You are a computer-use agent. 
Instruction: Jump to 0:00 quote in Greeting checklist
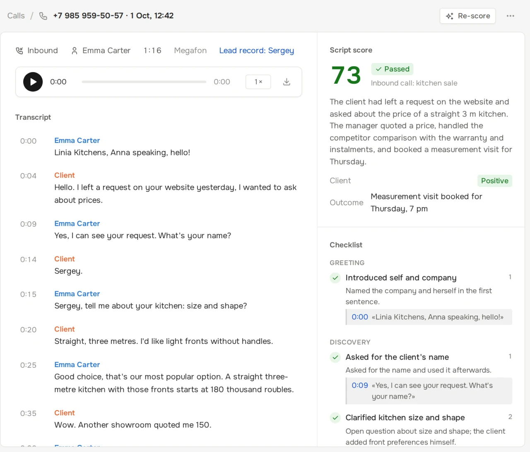[x=360, y=317]
